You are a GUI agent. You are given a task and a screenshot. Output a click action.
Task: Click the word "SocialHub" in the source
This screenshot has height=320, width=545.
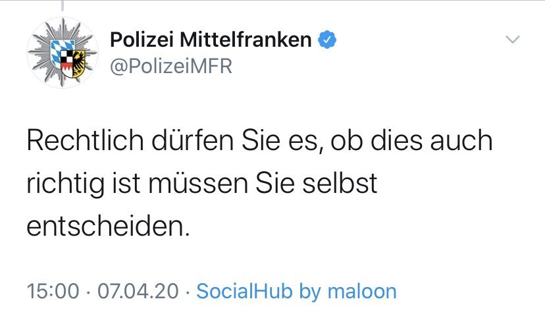tap(244, 291)
